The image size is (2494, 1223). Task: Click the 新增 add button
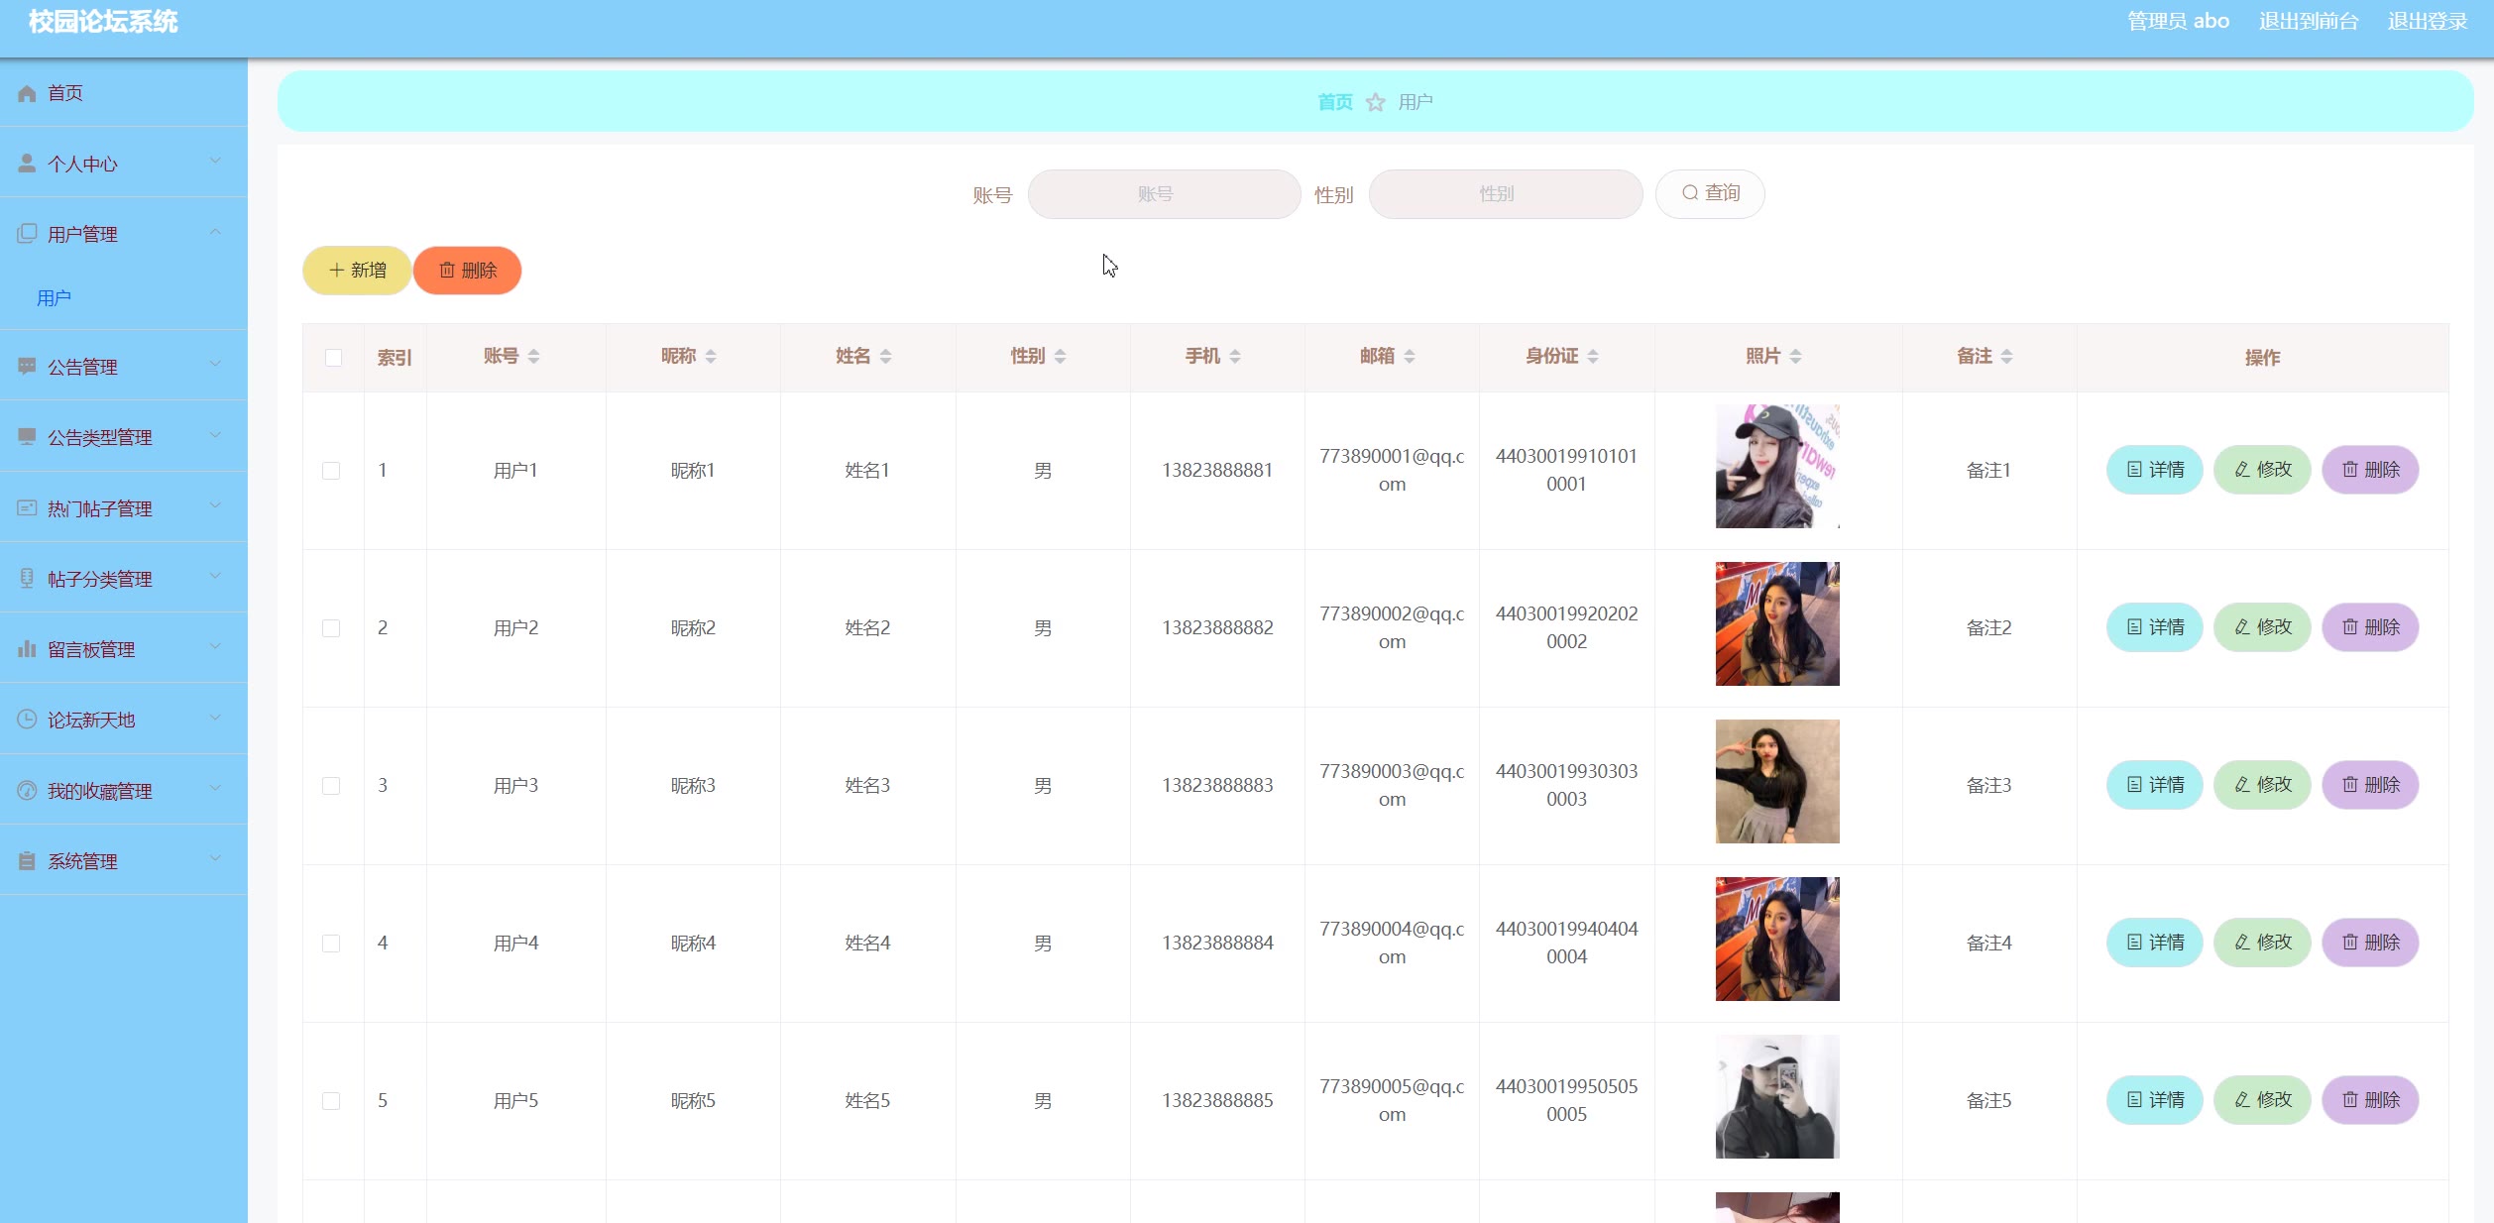point(357,271)
